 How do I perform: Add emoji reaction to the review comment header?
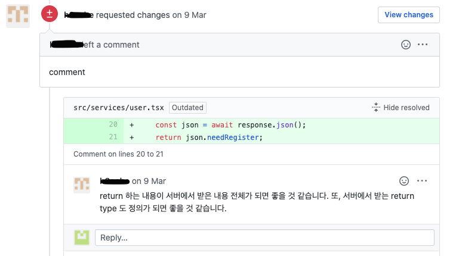click(x=406, y=45)
